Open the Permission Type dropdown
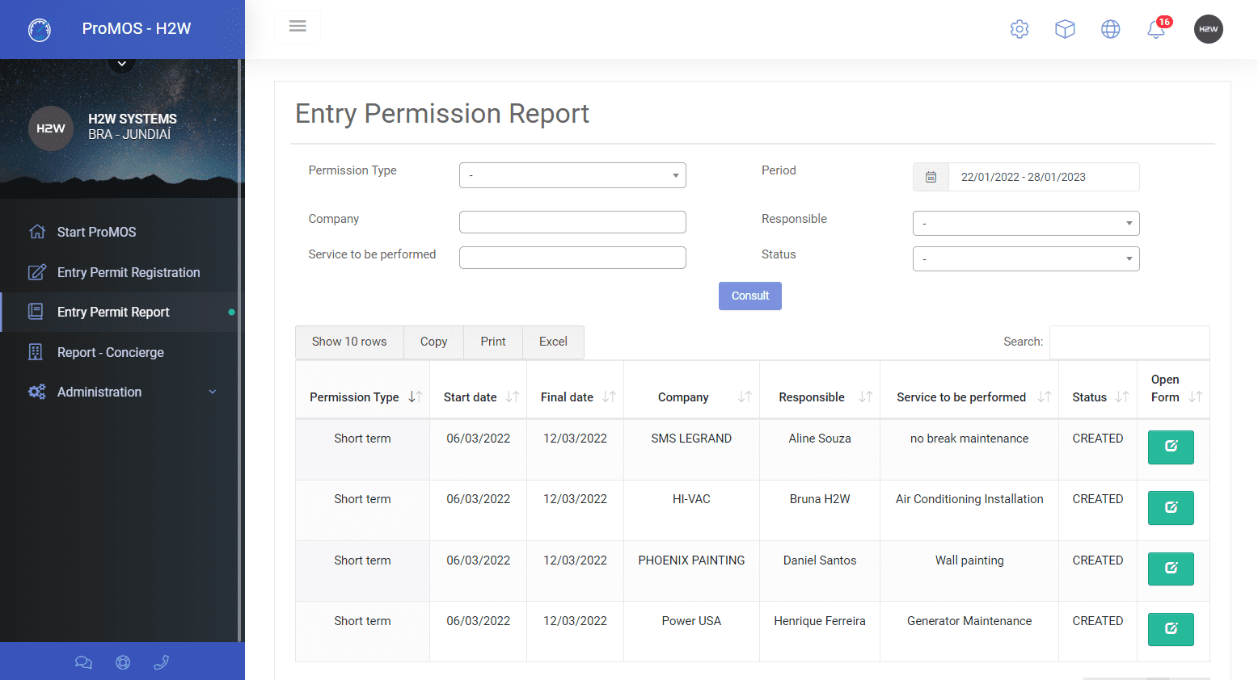Image resolution: width=1258 pixels, height=680 pixels. pyautogui.click(x=572, y=175)
